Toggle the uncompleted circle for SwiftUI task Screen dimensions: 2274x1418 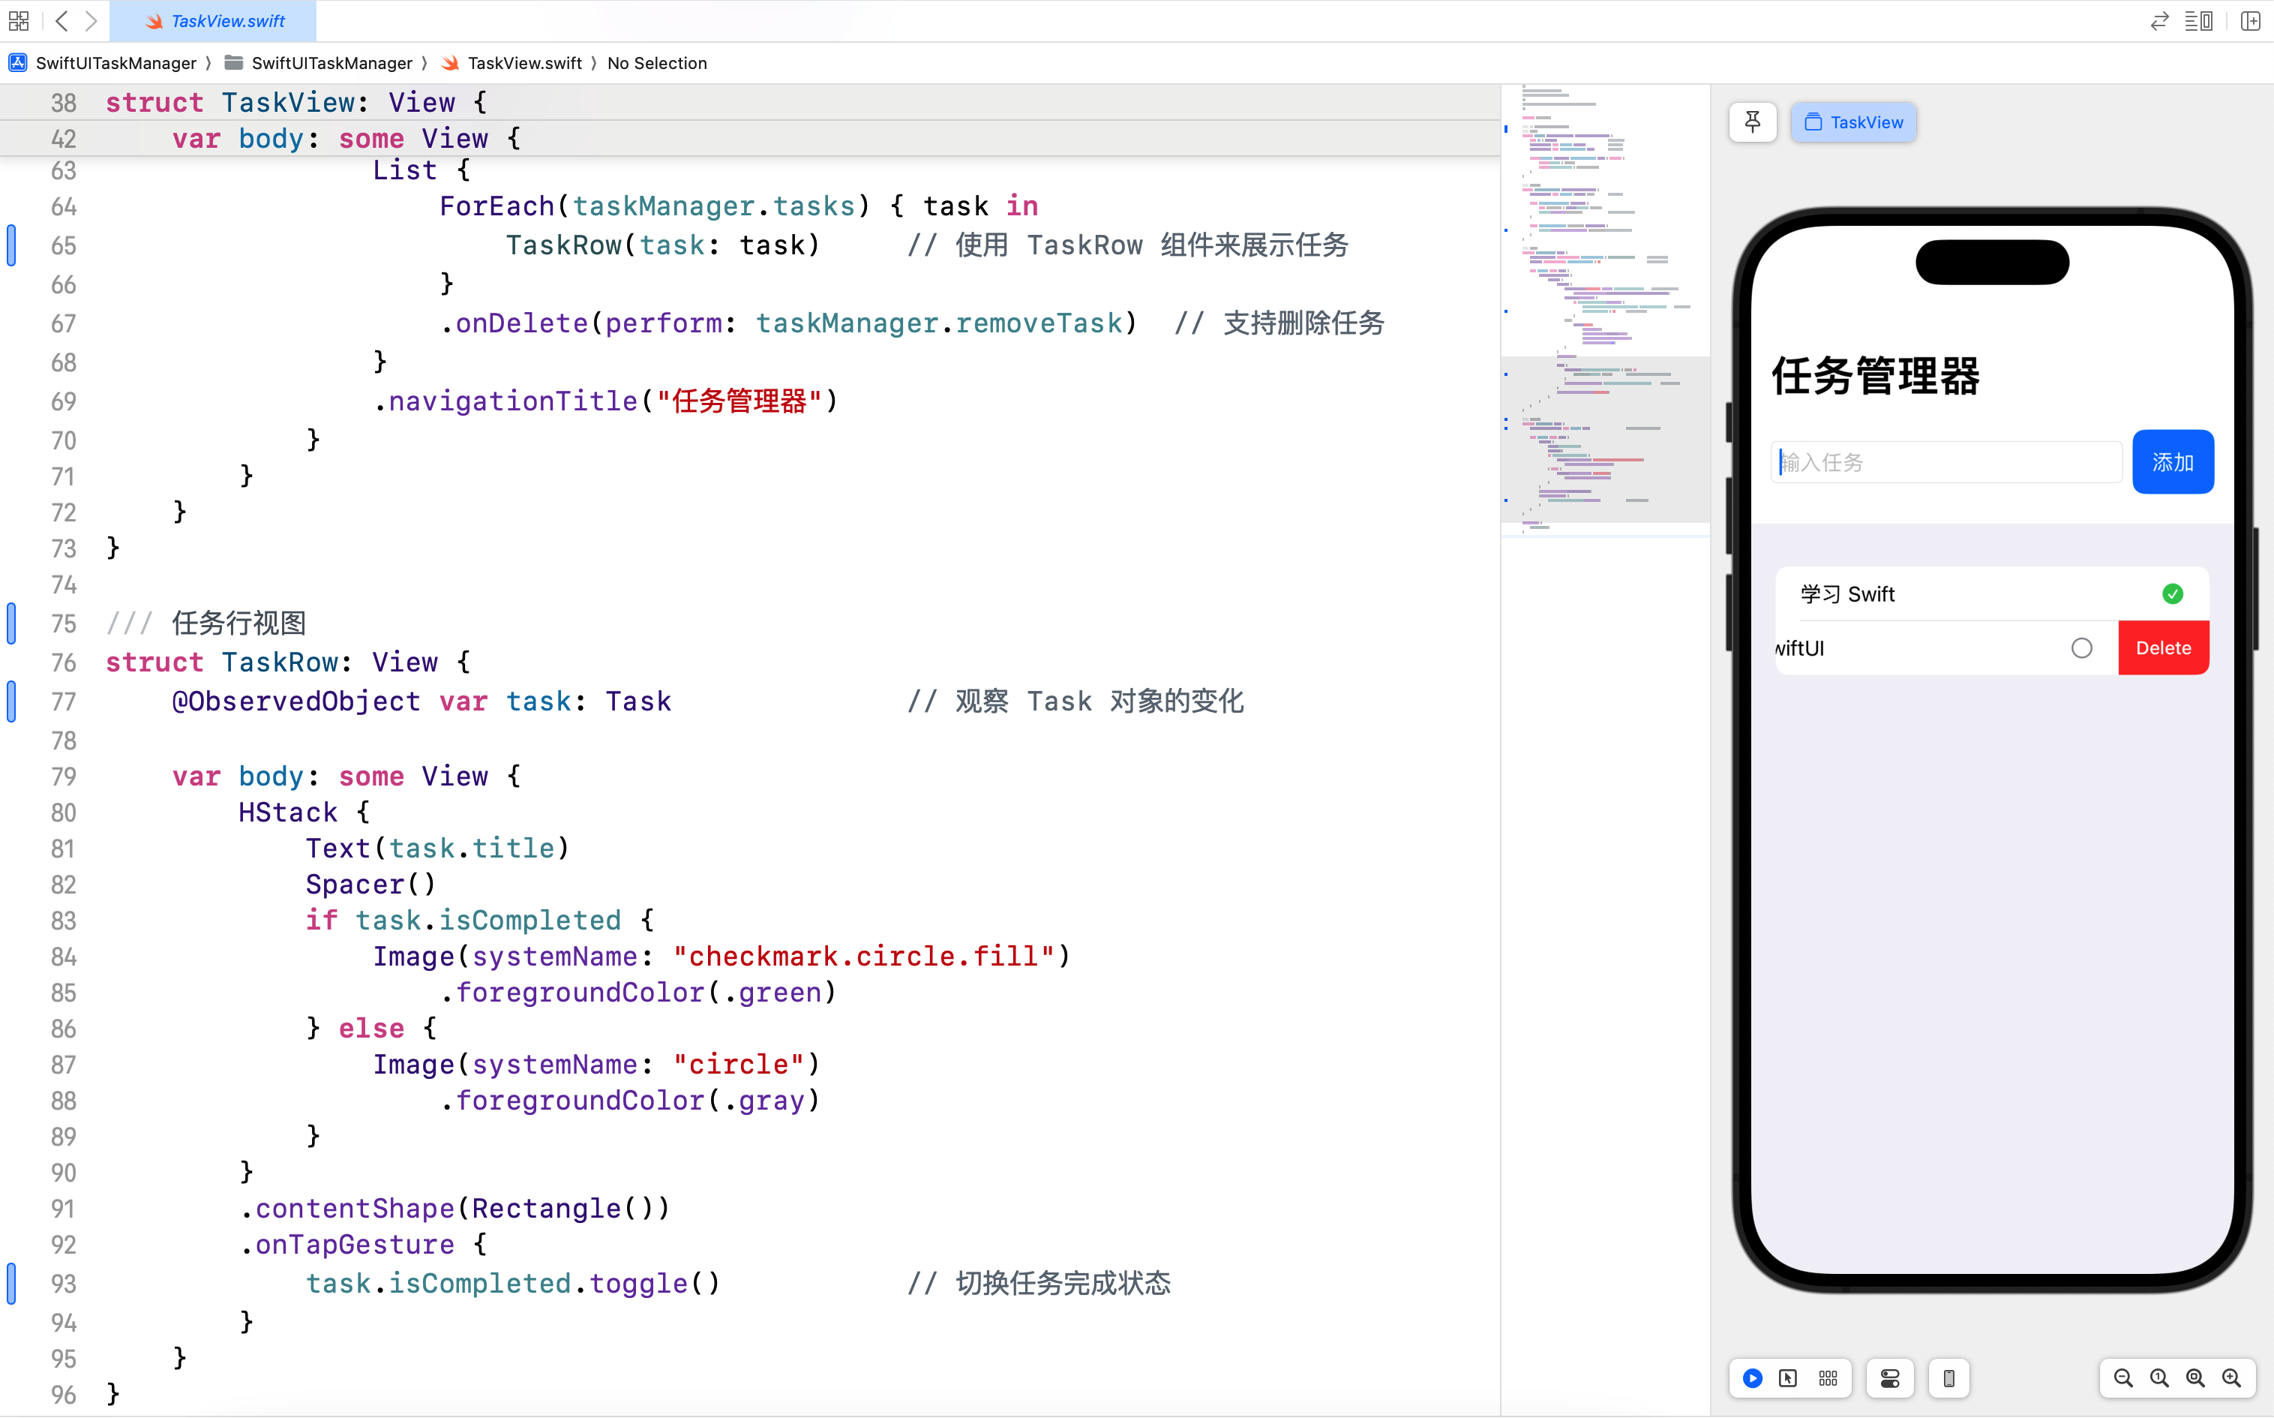[x=2080, y=647]
